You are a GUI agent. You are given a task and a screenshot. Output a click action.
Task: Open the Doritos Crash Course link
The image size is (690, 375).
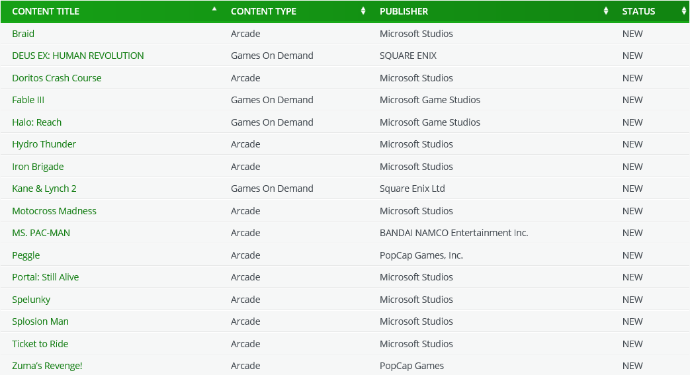pyautogui.click(x=57, y=78)
